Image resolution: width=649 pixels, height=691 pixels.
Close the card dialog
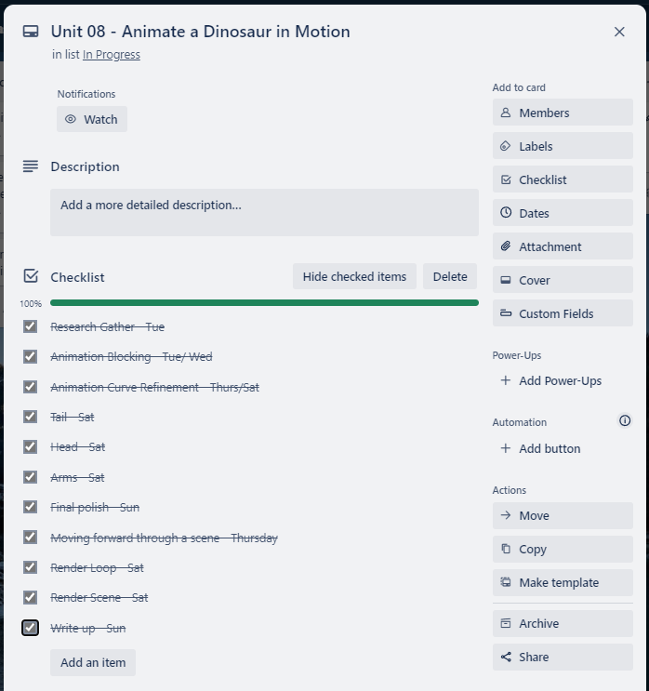coord(619,32)
